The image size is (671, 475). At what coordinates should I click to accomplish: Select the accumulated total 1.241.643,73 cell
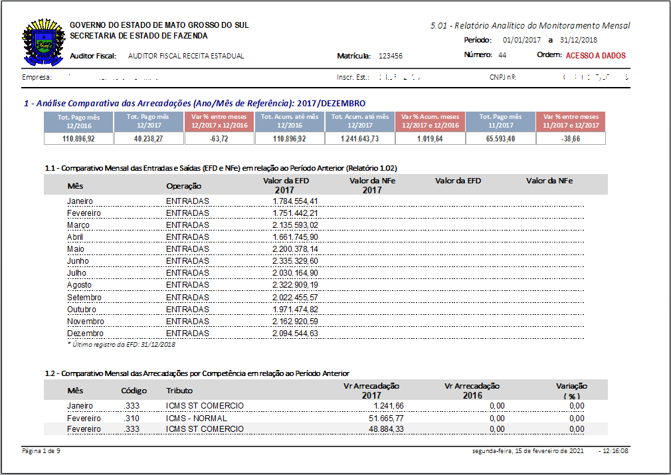click(x=360, y=138)
